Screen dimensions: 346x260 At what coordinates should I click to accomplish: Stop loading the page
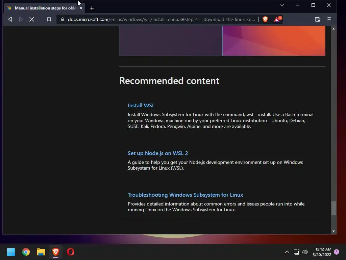32,19
